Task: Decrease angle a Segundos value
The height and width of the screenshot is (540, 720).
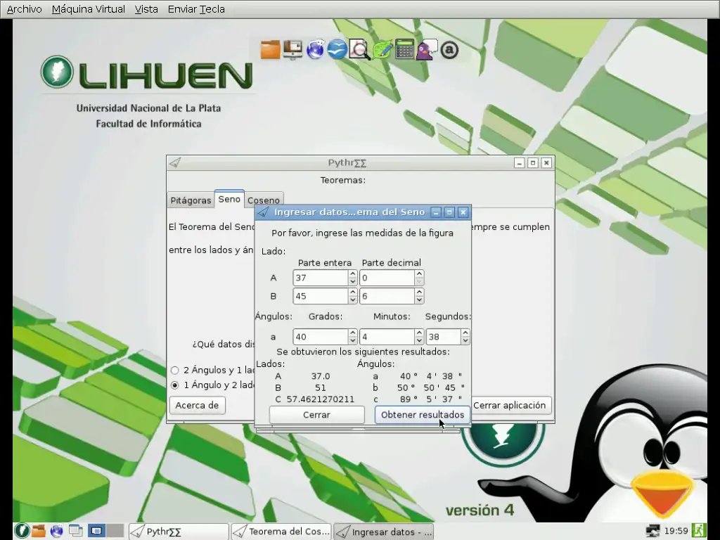Action: (x=465, y=341)
